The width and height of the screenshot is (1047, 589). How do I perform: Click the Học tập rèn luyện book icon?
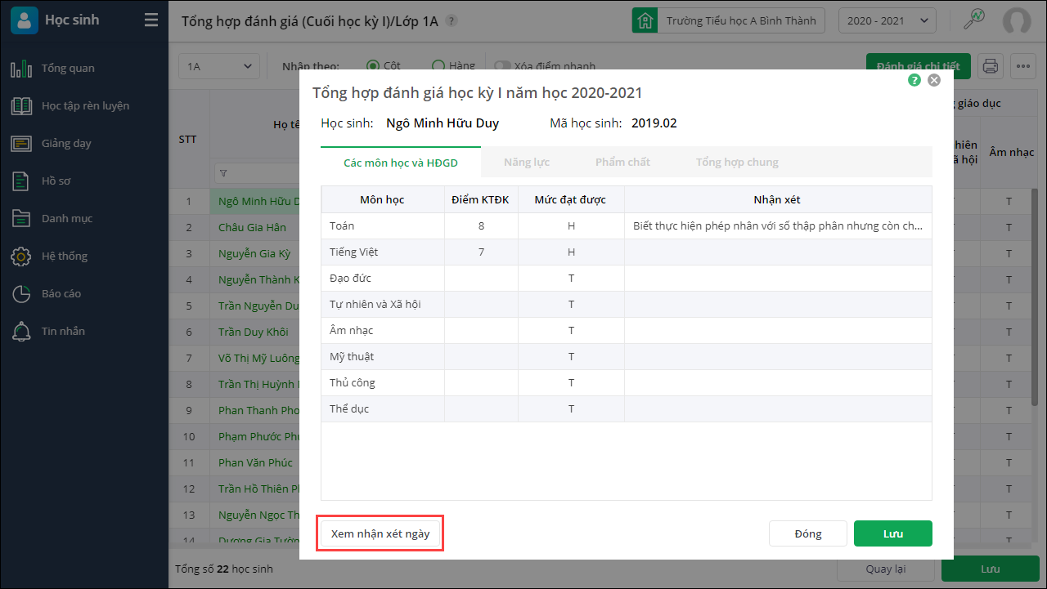point(21,106)
